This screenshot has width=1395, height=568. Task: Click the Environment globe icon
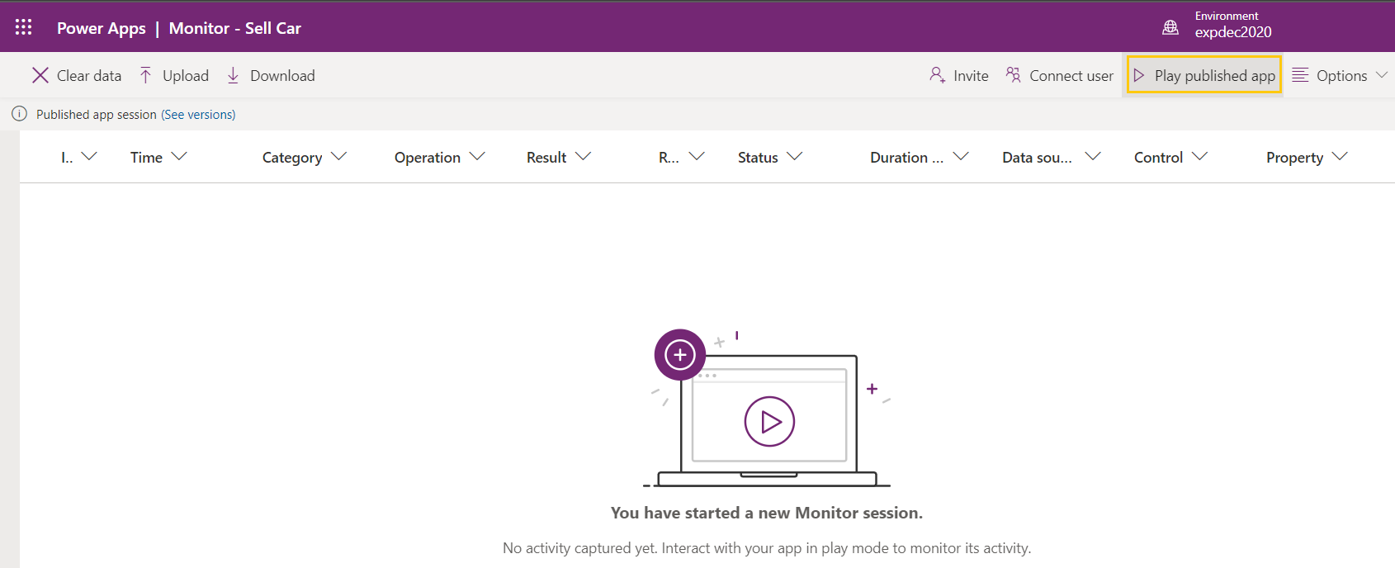(1170, 27)
